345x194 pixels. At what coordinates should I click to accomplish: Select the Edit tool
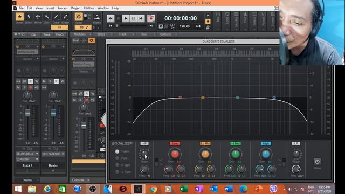[47, 17]
